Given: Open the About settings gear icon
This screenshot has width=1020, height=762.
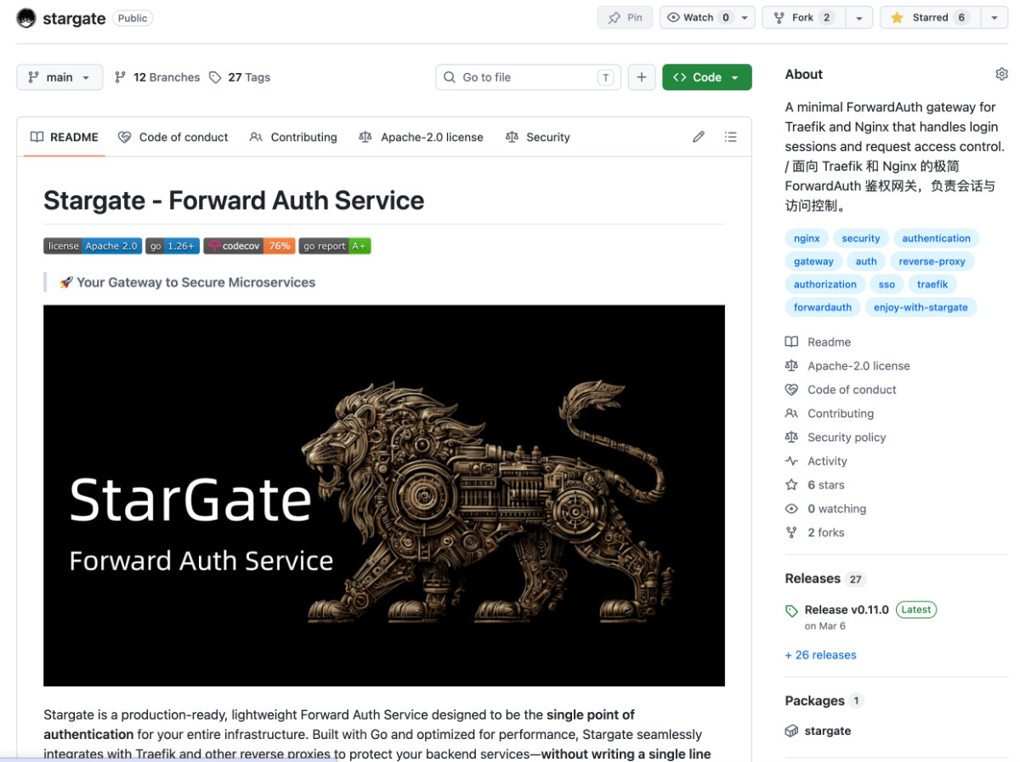Looking at the screenshot, I should (1001, 75).
